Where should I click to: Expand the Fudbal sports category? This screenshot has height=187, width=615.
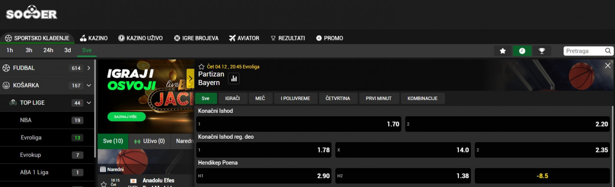(89, 68)
